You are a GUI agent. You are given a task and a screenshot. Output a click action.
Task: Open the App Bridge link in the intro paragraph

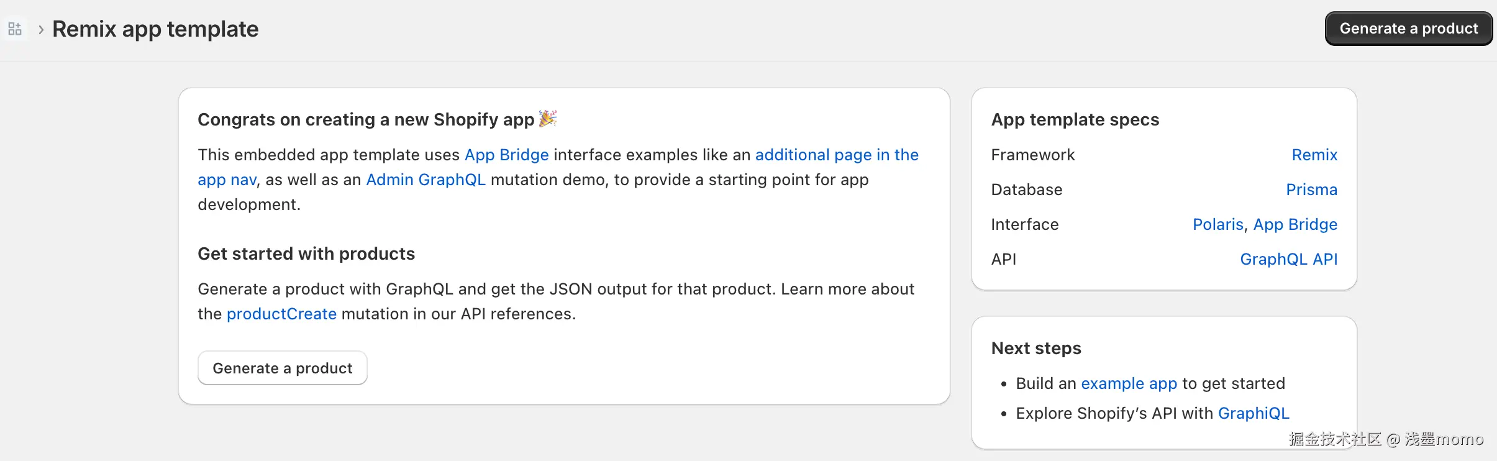[x=506, y=155]
